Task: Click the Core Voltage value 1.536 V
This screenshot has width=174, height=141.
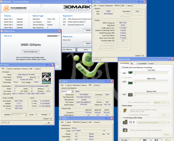Action: click(36, 82)
